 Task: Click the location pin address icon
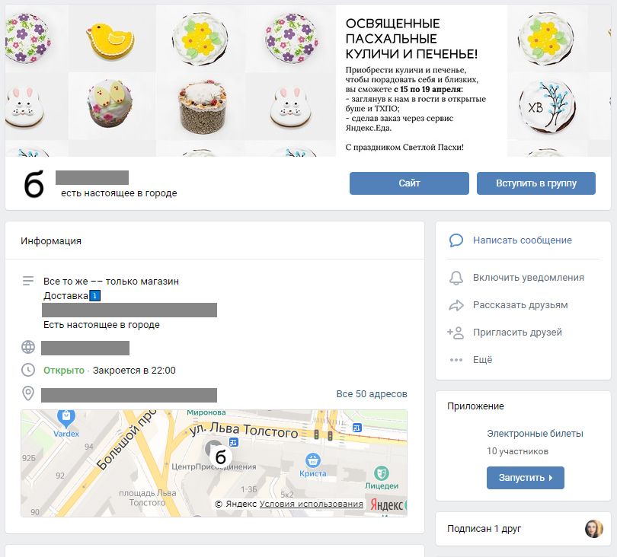click(28, 393)
